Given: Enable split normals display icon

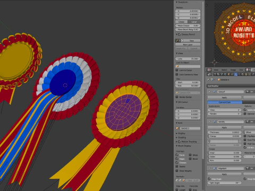Looking at the screenshot, I should (180, 180).
